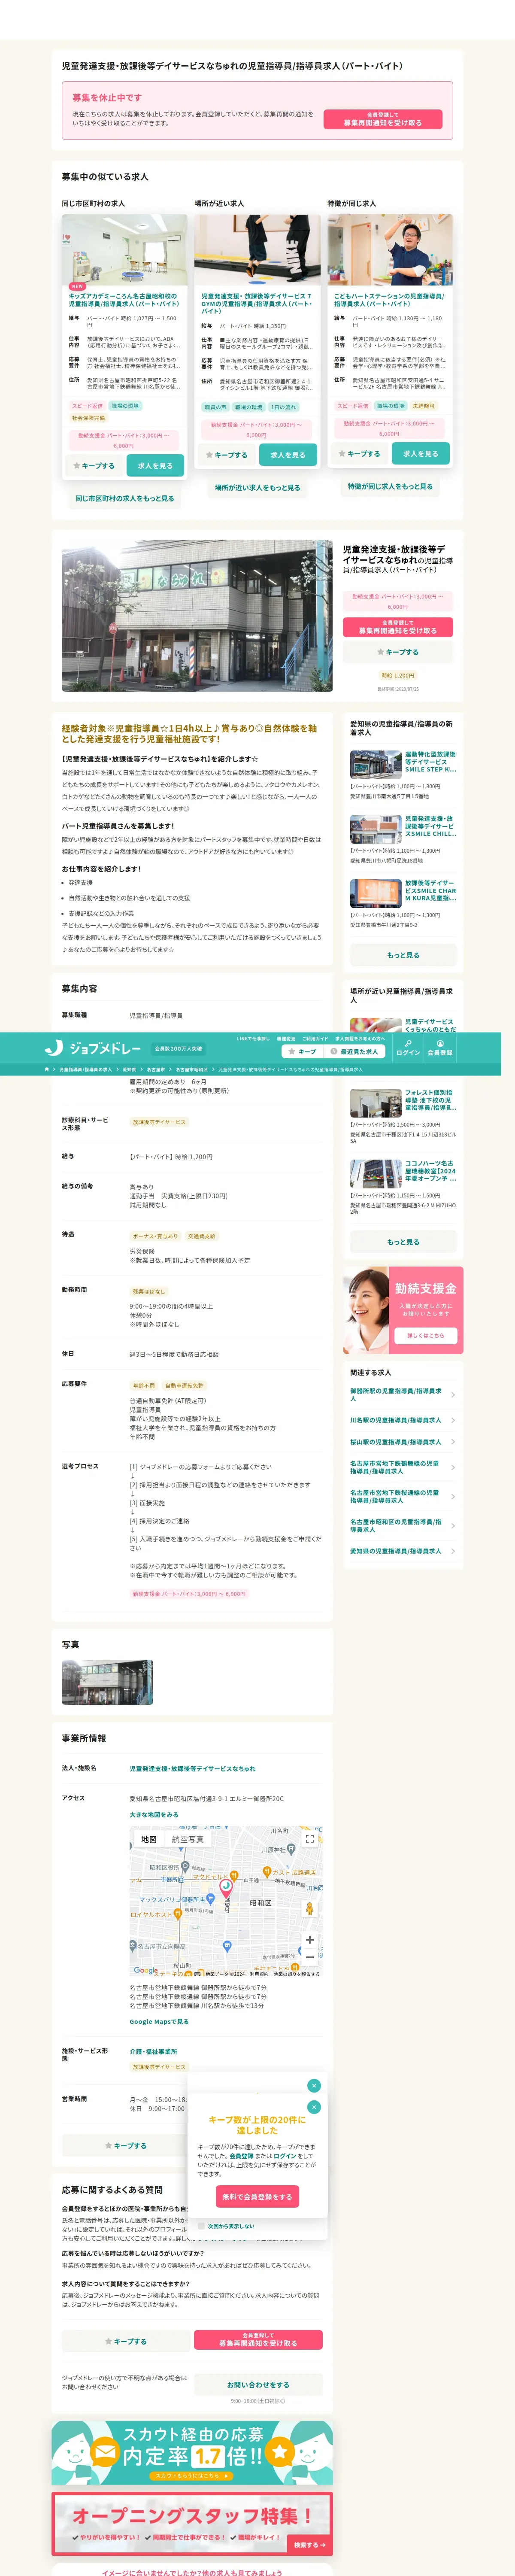This screenshot has width=515, height=2576.
Task: Click 求人を見る on the GYM job card
Action: [288, 455]
